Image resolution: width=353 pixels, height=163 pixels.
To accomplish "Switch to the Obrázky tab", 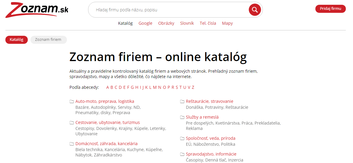I will point(166,23).
